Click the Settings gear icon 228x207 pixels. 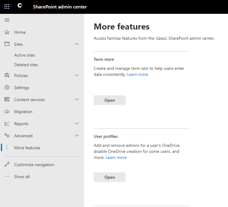point(7,87)
